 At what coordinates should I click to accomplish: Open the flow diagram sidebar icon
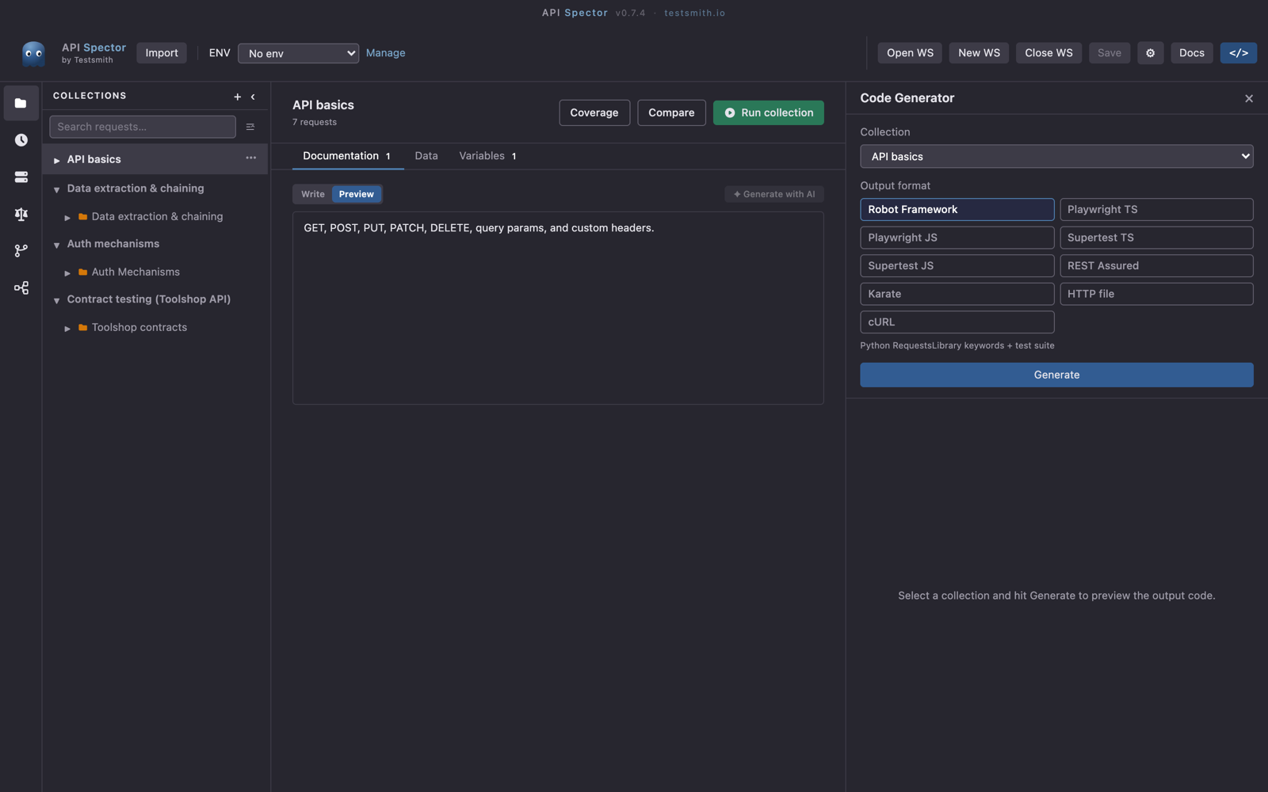[21, 287]
